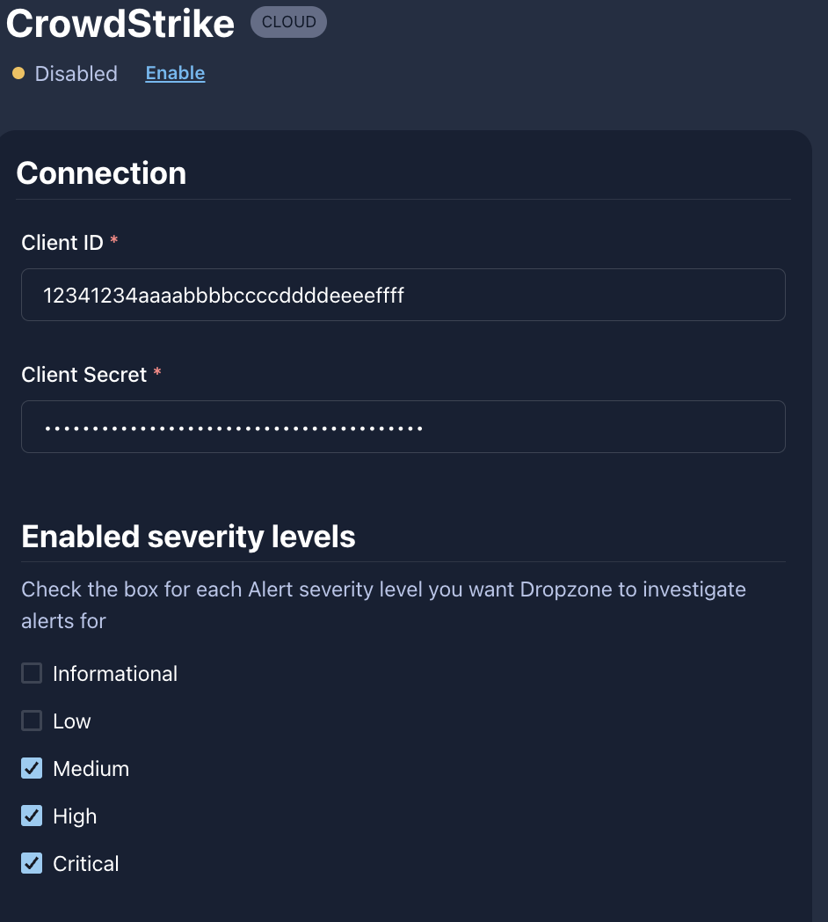The width and height of the screenshot is (828, 922).
Task: Click the Connection section heading
Action: pyautogui.click(x=101, y=173)
